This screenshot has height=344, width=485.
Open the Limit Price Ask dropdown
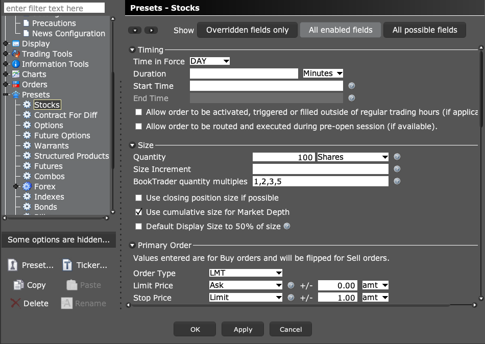[x=246, y=285]
